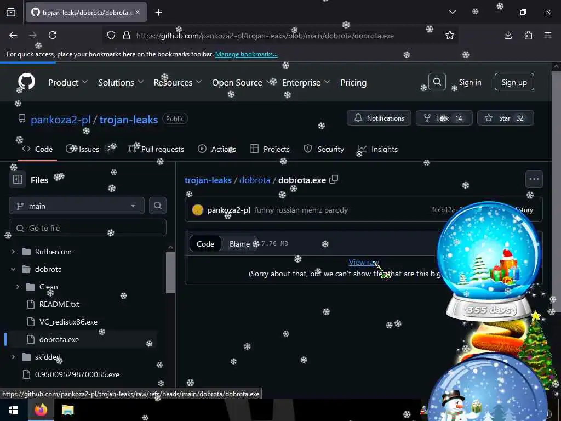Open pankoza2-pl owner link in header
Screen dimensions: 561x421
coord(60,120)
